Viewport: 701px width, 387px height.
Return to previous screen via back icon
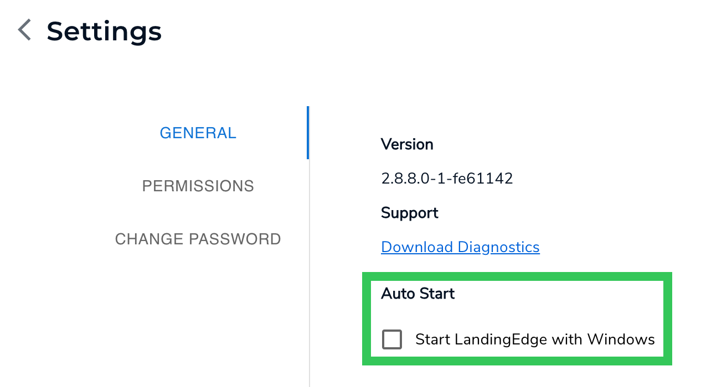23,30
